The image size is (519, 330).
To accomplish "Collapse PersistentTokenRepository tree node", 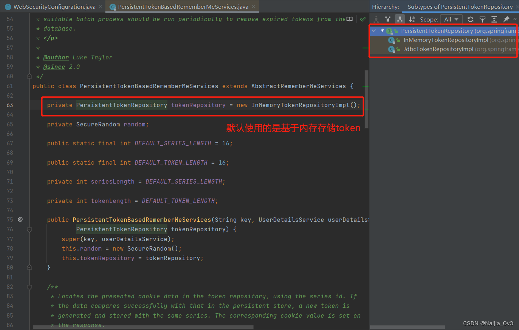I will 374,31.
